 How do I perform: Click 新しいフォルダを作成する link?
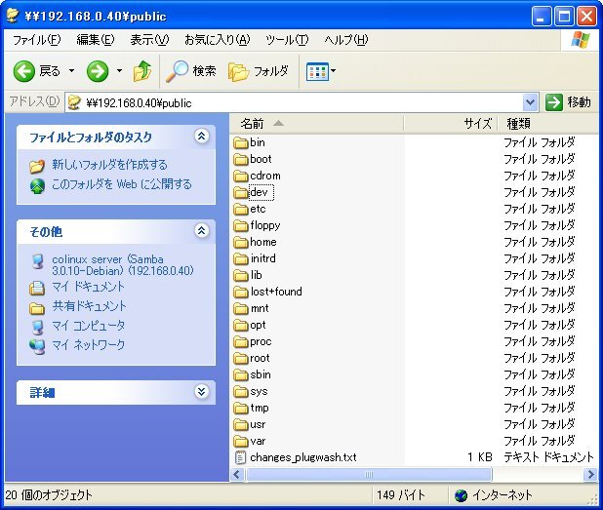109,165
